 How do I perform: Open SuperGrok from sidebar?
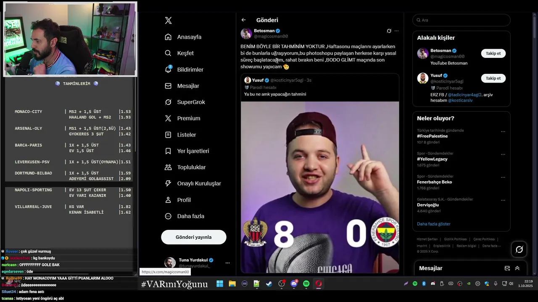[x=185, y=102]
